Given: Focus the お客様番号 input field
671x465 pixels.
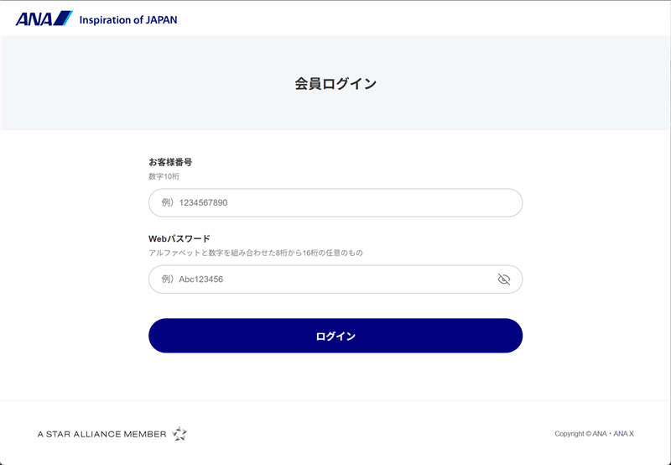Looking at the screenshot, I should (335, 202).
